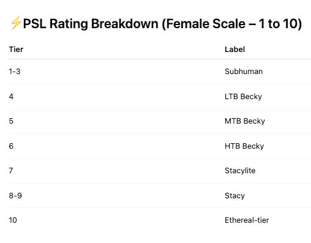Select the Ethereal-tier label
The image size is (311, 243).
[x=247, y=220]
